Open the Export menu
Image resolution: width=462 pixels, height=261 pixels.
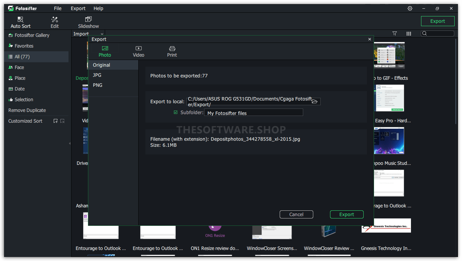click(78, 8)
